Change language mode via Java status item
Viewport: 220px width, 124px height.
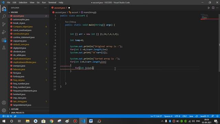[x=191, y=116]
